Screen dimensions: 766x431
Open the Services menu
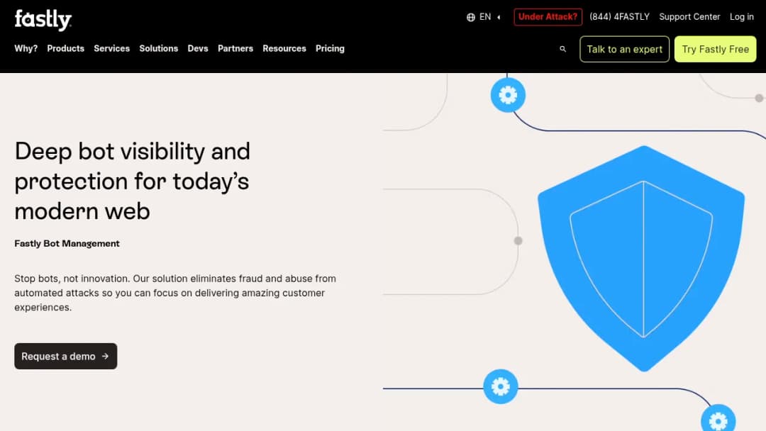(112, 48)
